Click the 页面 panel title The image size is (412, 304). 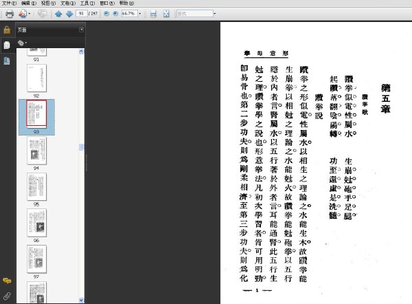(22, 30)
